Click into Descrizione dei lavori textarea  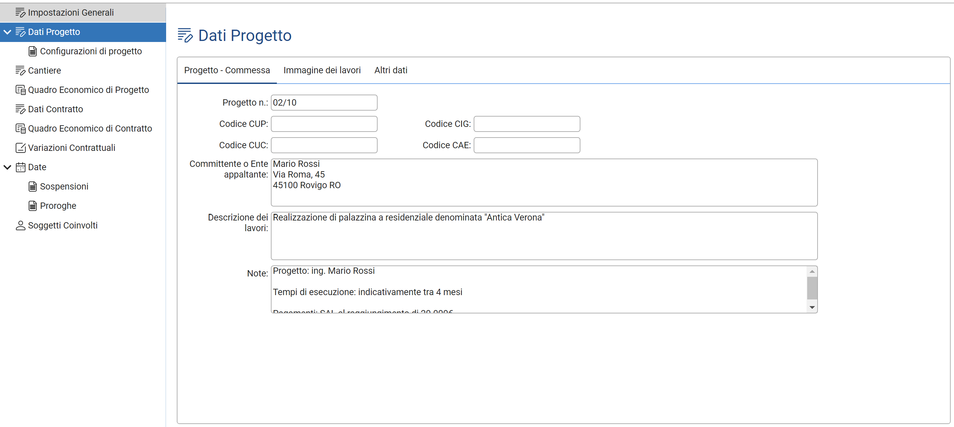click(x=544, y=236)
